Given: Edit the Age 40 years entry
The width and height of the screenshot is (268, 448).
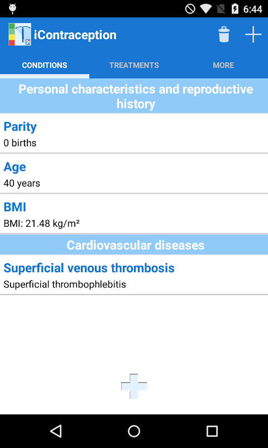Looking at the screenshot, I should click(134, 174).
